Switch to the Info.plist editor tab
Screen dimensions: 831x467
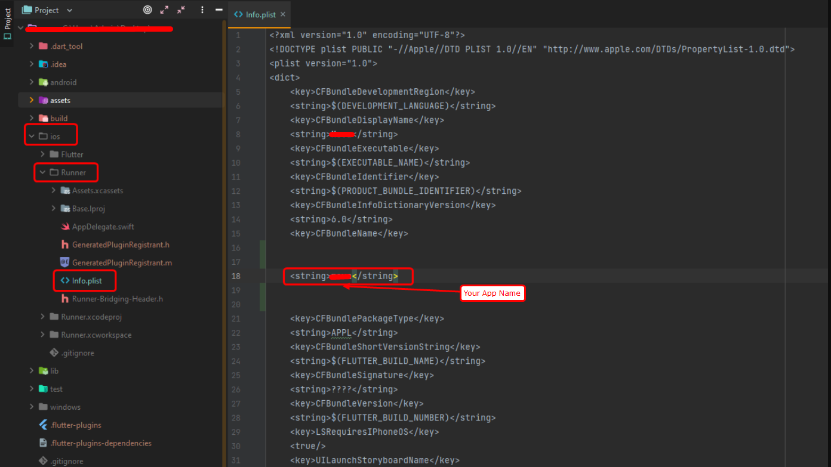(x=256, y=14)
